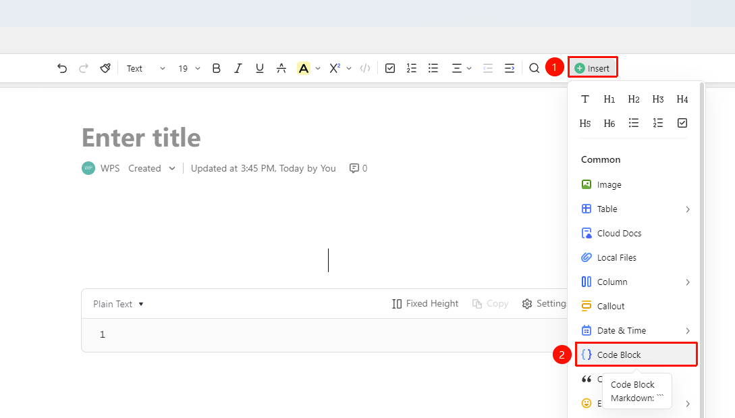The height and width of the screenshot is (418, 735).
Task: Select the Format Painter brush icon
Action: [x=105, y=68]
